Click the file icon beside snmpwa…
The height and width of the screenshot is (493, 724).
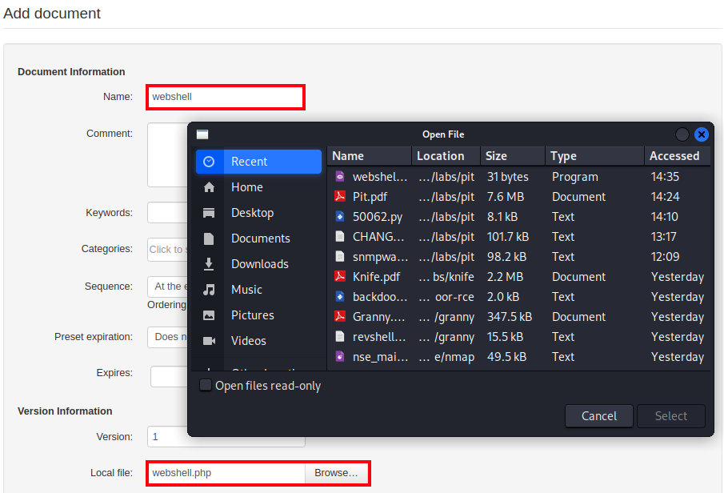point(340,256)
